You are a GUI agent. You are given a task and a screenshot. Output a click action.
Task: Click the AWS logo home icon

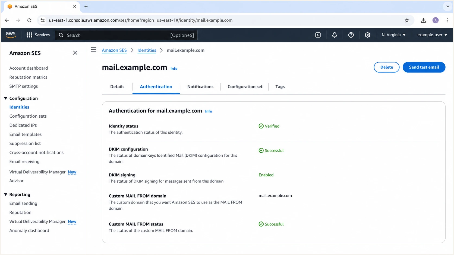pos(11,35)
